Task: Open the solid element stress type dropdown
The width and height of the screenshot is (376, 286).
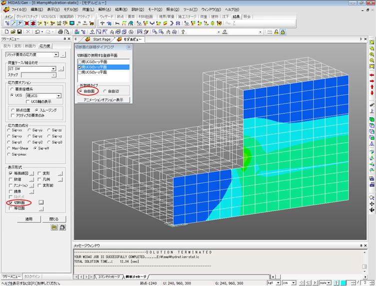Action: point(56,55)
